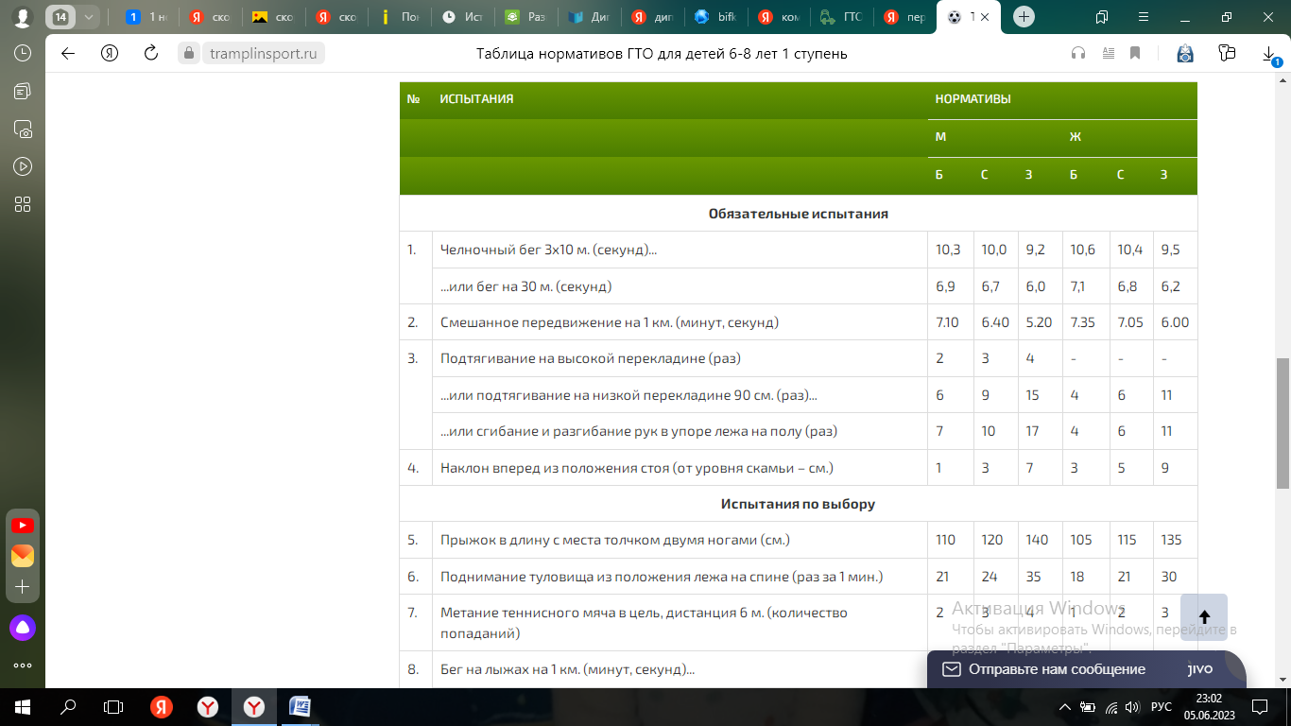Open sidebar more options ellipsis
The image size is (1291, 726).
23,665
